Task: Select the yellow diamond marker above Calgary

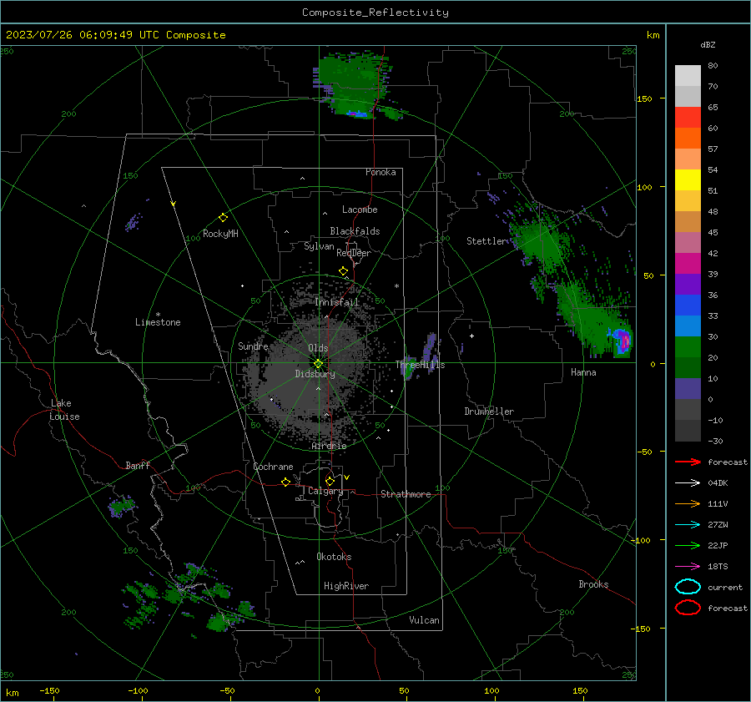Action: point(330,481)
